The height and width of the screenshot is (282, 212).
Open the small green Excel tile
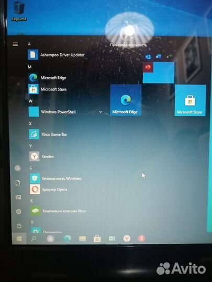(x=169, y=56)
